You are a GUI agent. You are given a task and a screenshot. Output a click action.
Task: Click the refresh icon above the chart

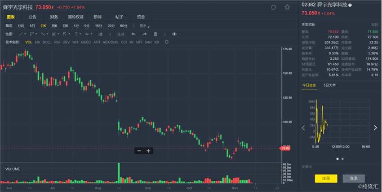[274, 7]
